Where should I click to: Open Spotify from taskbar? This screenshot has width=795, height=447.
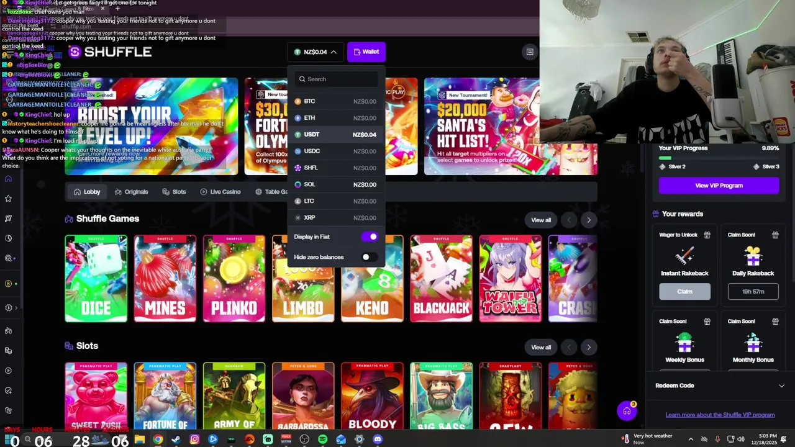click(322, 440)
